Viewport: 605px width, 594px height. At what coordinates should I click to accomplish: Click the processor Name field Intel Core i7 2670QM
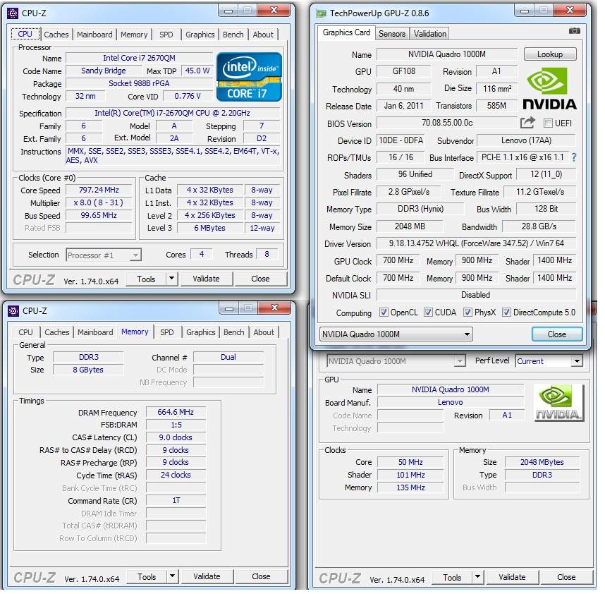point(140,58)
